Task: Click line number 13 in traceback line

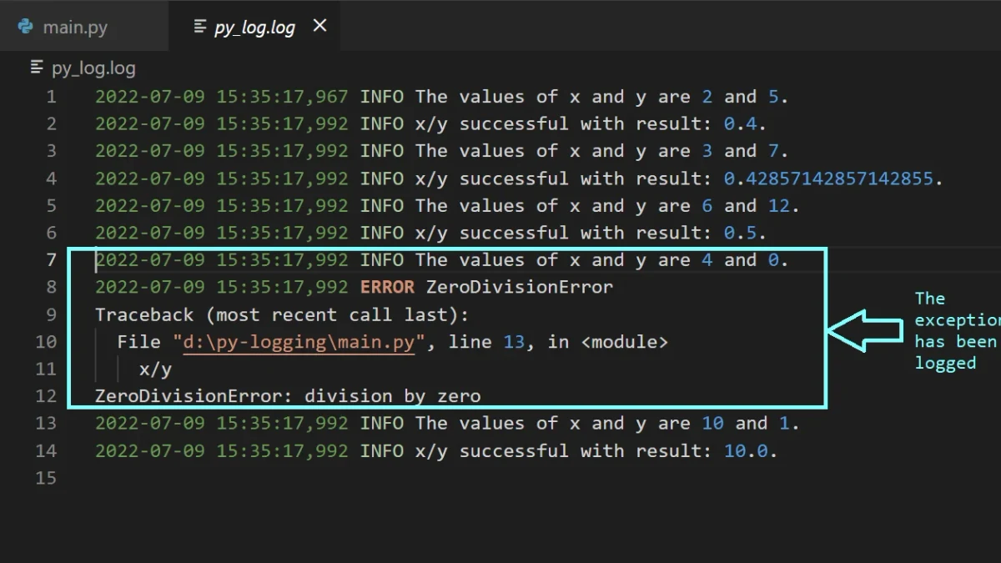Action: [x=514, y=342]
